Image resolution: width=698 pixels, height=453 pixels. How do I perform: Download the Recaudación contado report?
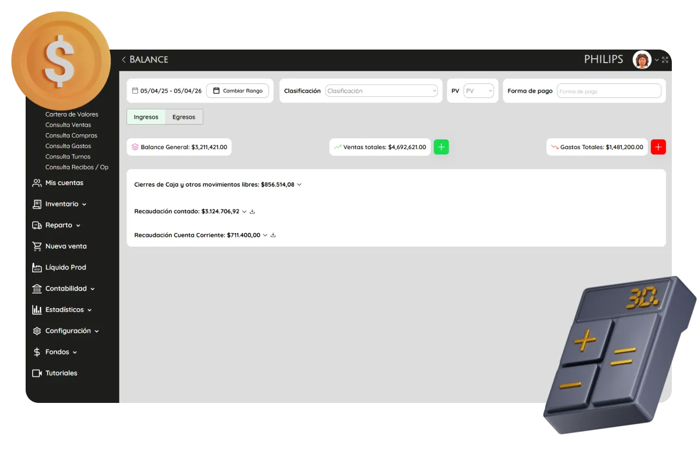click(x=252, y=211)
